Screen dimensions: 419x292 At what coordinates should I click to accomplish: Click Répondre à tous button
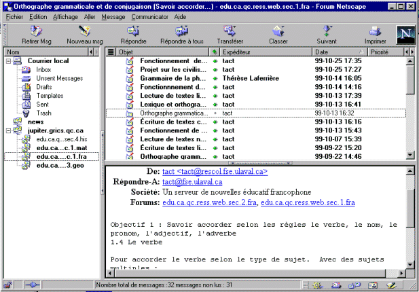click(x=182, y=35)
